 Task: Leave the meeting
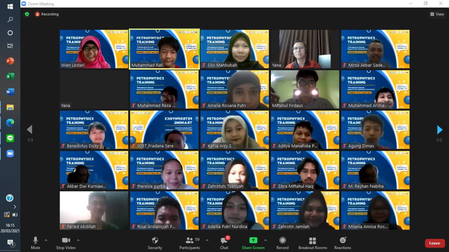(x=435, y=243)
